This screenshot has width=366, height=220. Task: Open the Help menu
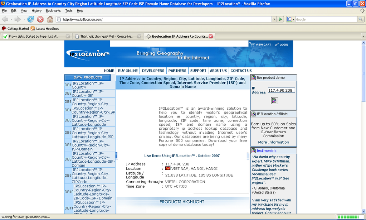tap(80, 10)
